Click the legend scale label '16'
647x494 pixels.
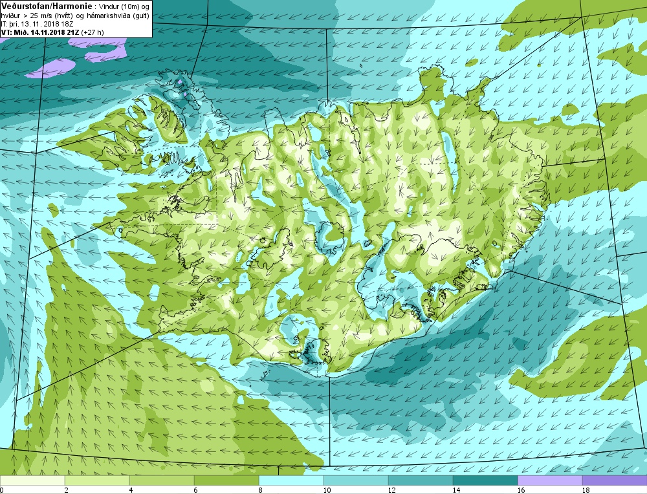521,490
